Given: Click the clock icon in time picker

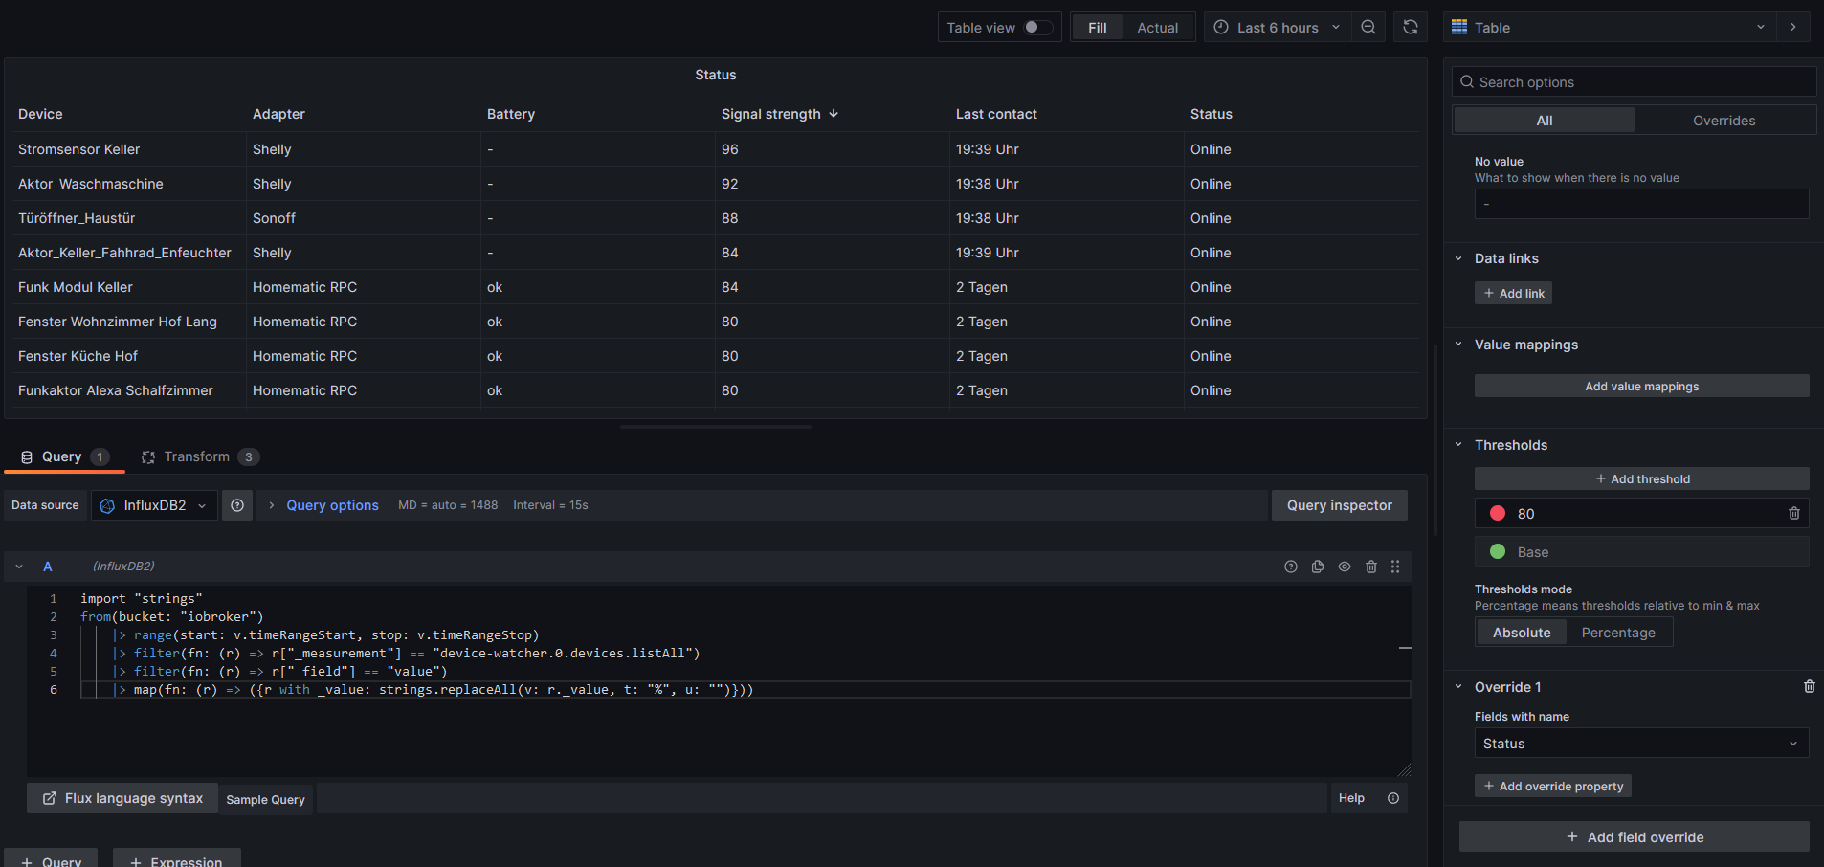Looking at the screenshot, I should [1221, 28].
